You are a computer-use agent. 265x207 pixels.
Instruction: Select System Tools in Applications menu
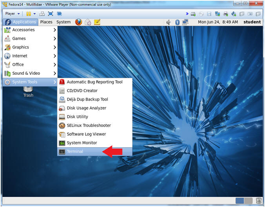coord(30,82)
